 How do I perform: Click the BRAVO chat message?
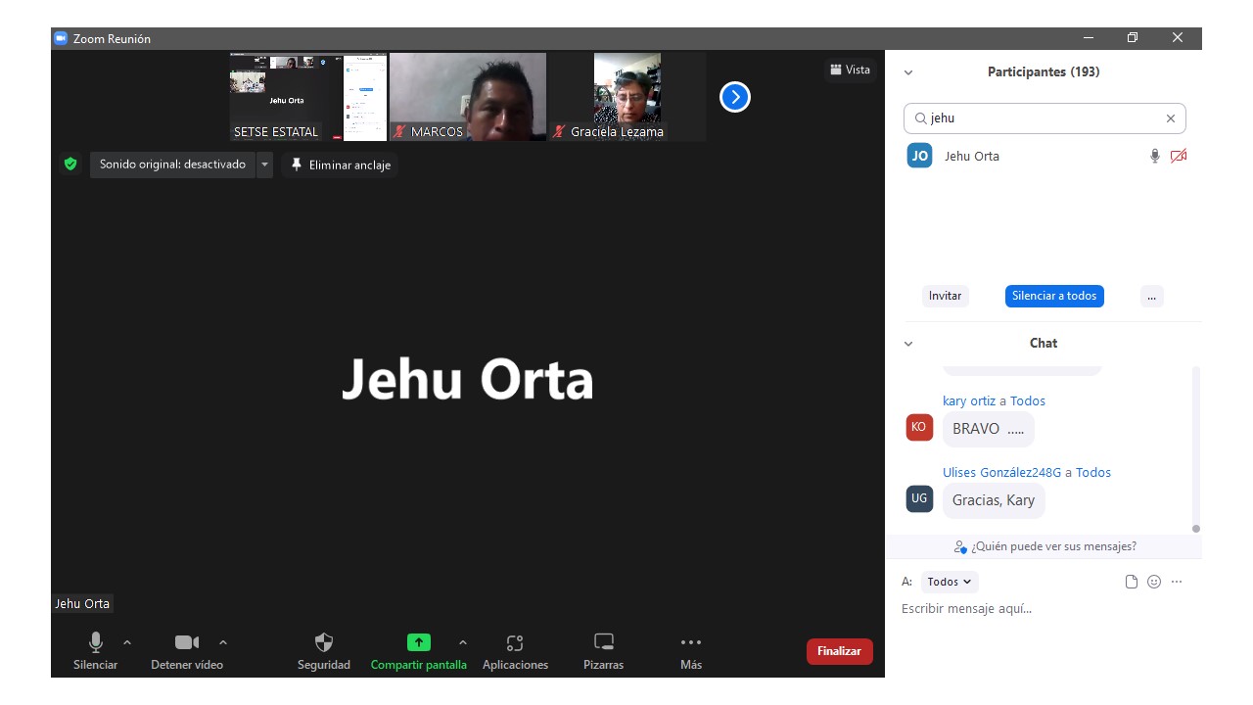tap(989, 429)
